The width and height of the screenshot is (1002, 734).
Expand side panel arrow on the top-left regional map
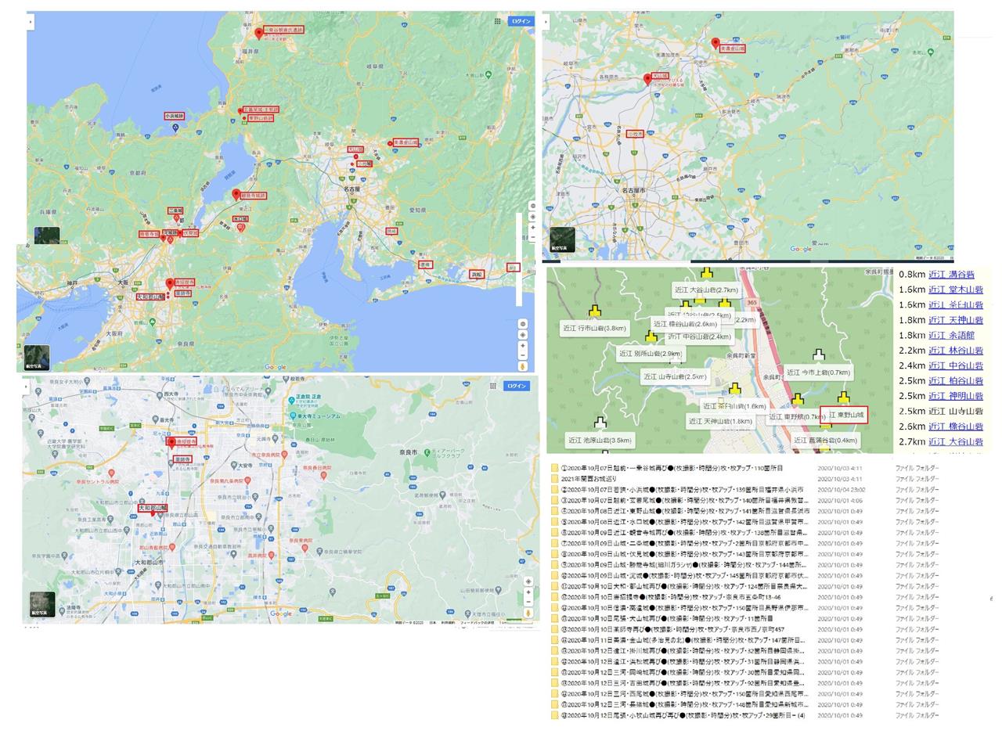click(31, 21)
